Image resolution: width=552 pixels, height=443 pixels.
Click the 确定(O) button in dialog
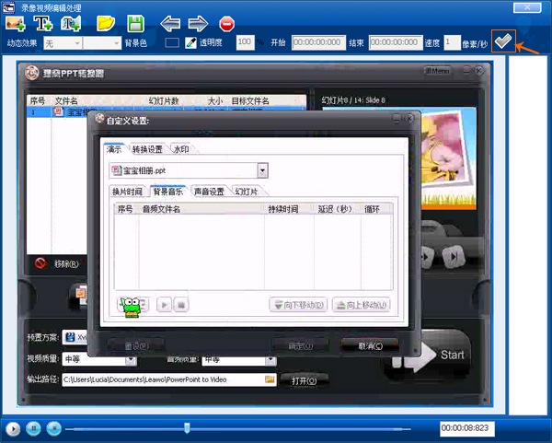[301, 345]
